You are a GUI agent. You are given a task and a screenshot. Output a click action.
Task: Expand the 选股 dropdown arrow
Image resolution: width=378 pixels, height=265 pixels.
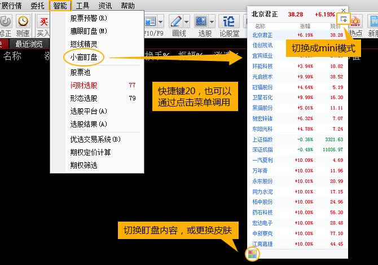[x=212, y=21]
